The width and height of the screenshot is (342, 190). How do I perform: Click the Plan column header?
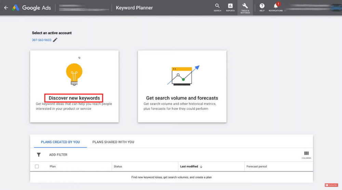pyautogui.click(x=53, y=166)
